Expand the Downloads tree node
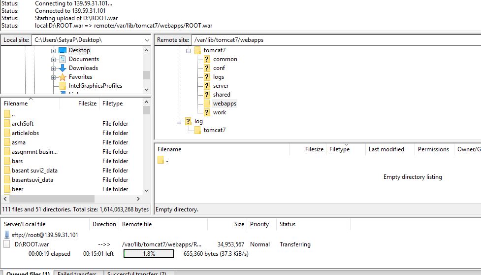The height and width of the screenshot is (275, 481). pos(53,69)
